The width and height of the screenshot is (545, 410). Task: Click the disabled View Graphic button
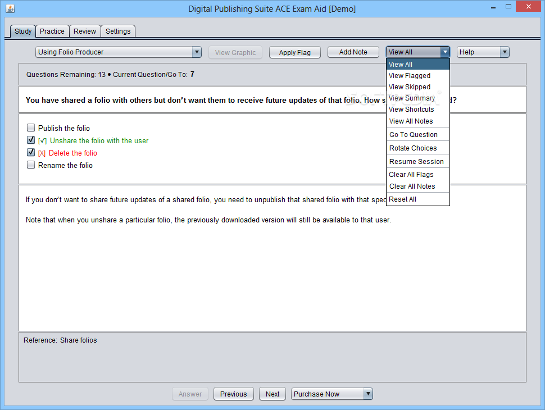(x=235, y=52)
